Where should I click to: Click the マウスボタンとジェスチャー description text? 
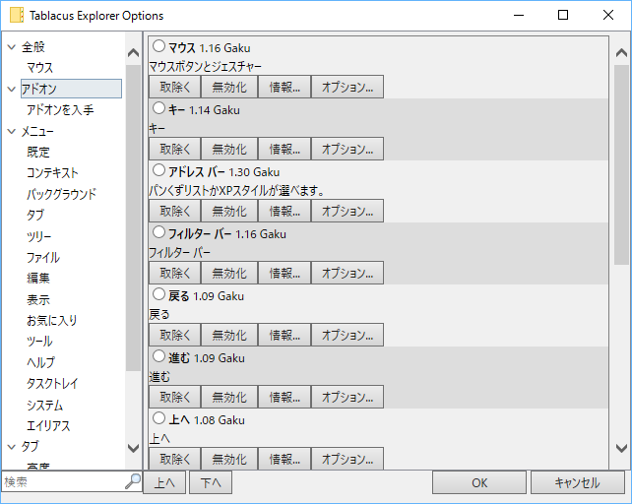coord(205,66)
